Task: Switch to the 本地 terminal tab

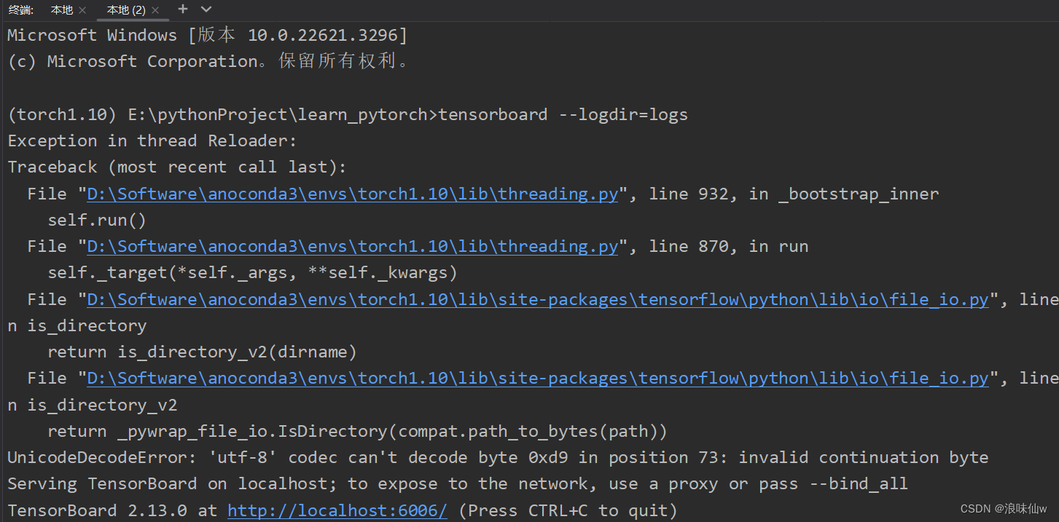Action: click(61, 9)
